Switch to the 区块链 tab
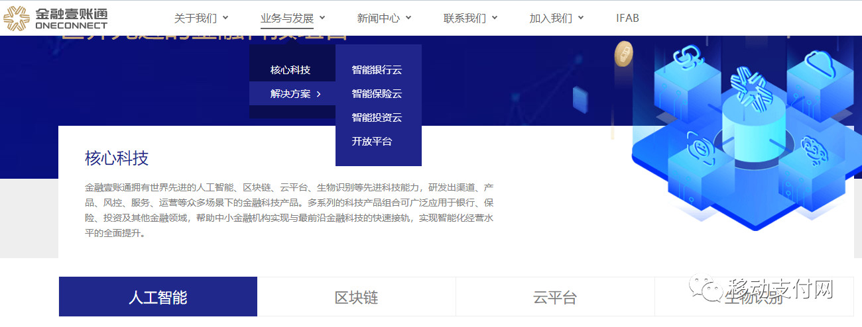Screen dimensions: 862x327 tap(356, 297)
